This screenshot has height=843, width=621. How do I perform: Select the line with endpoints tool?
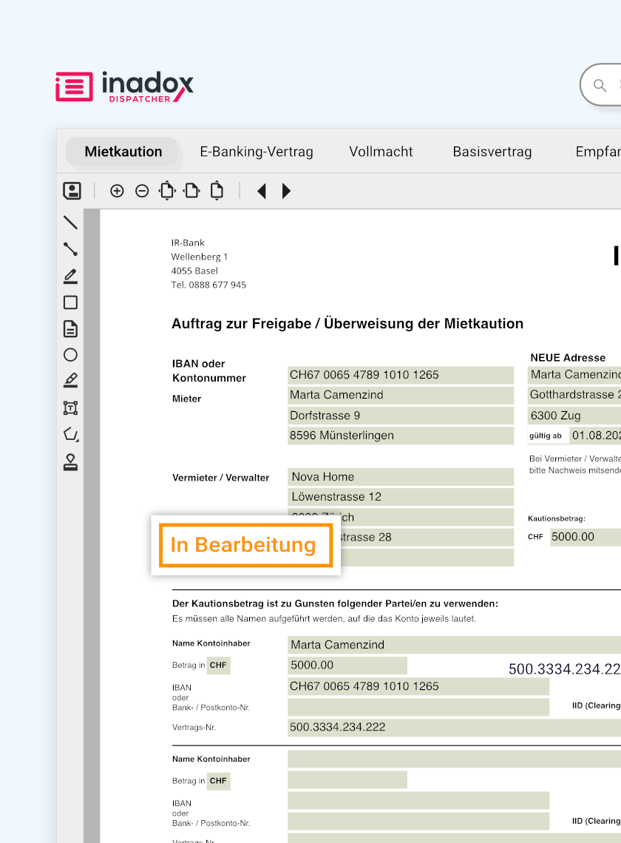tap(70, 249)
